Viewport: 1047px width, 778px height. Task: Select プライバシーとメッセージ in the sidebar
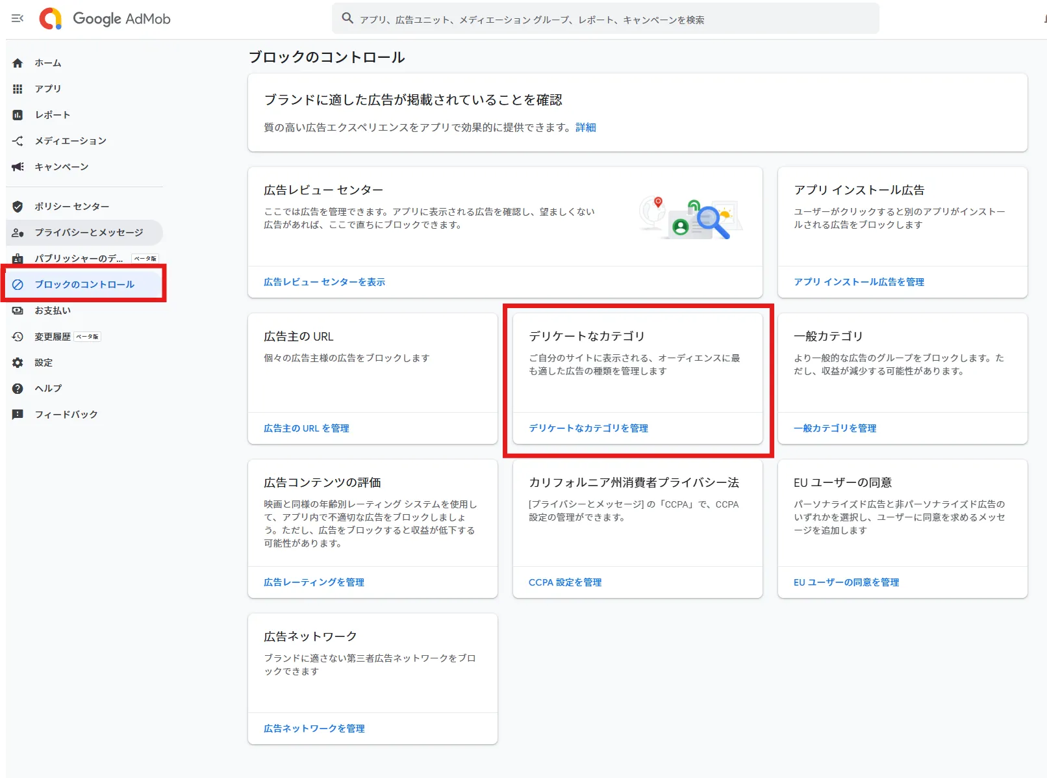tap(84, 233)
